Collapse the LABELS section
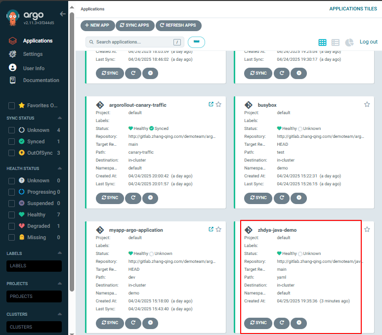Image resolution: width=382 pixels, height=335 pixels. tap(60, 253)
